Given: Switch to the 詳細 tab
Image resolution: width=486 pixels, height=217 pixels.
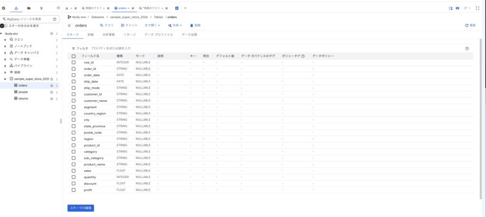Looking at the screenshot, I should click(91, 35).
